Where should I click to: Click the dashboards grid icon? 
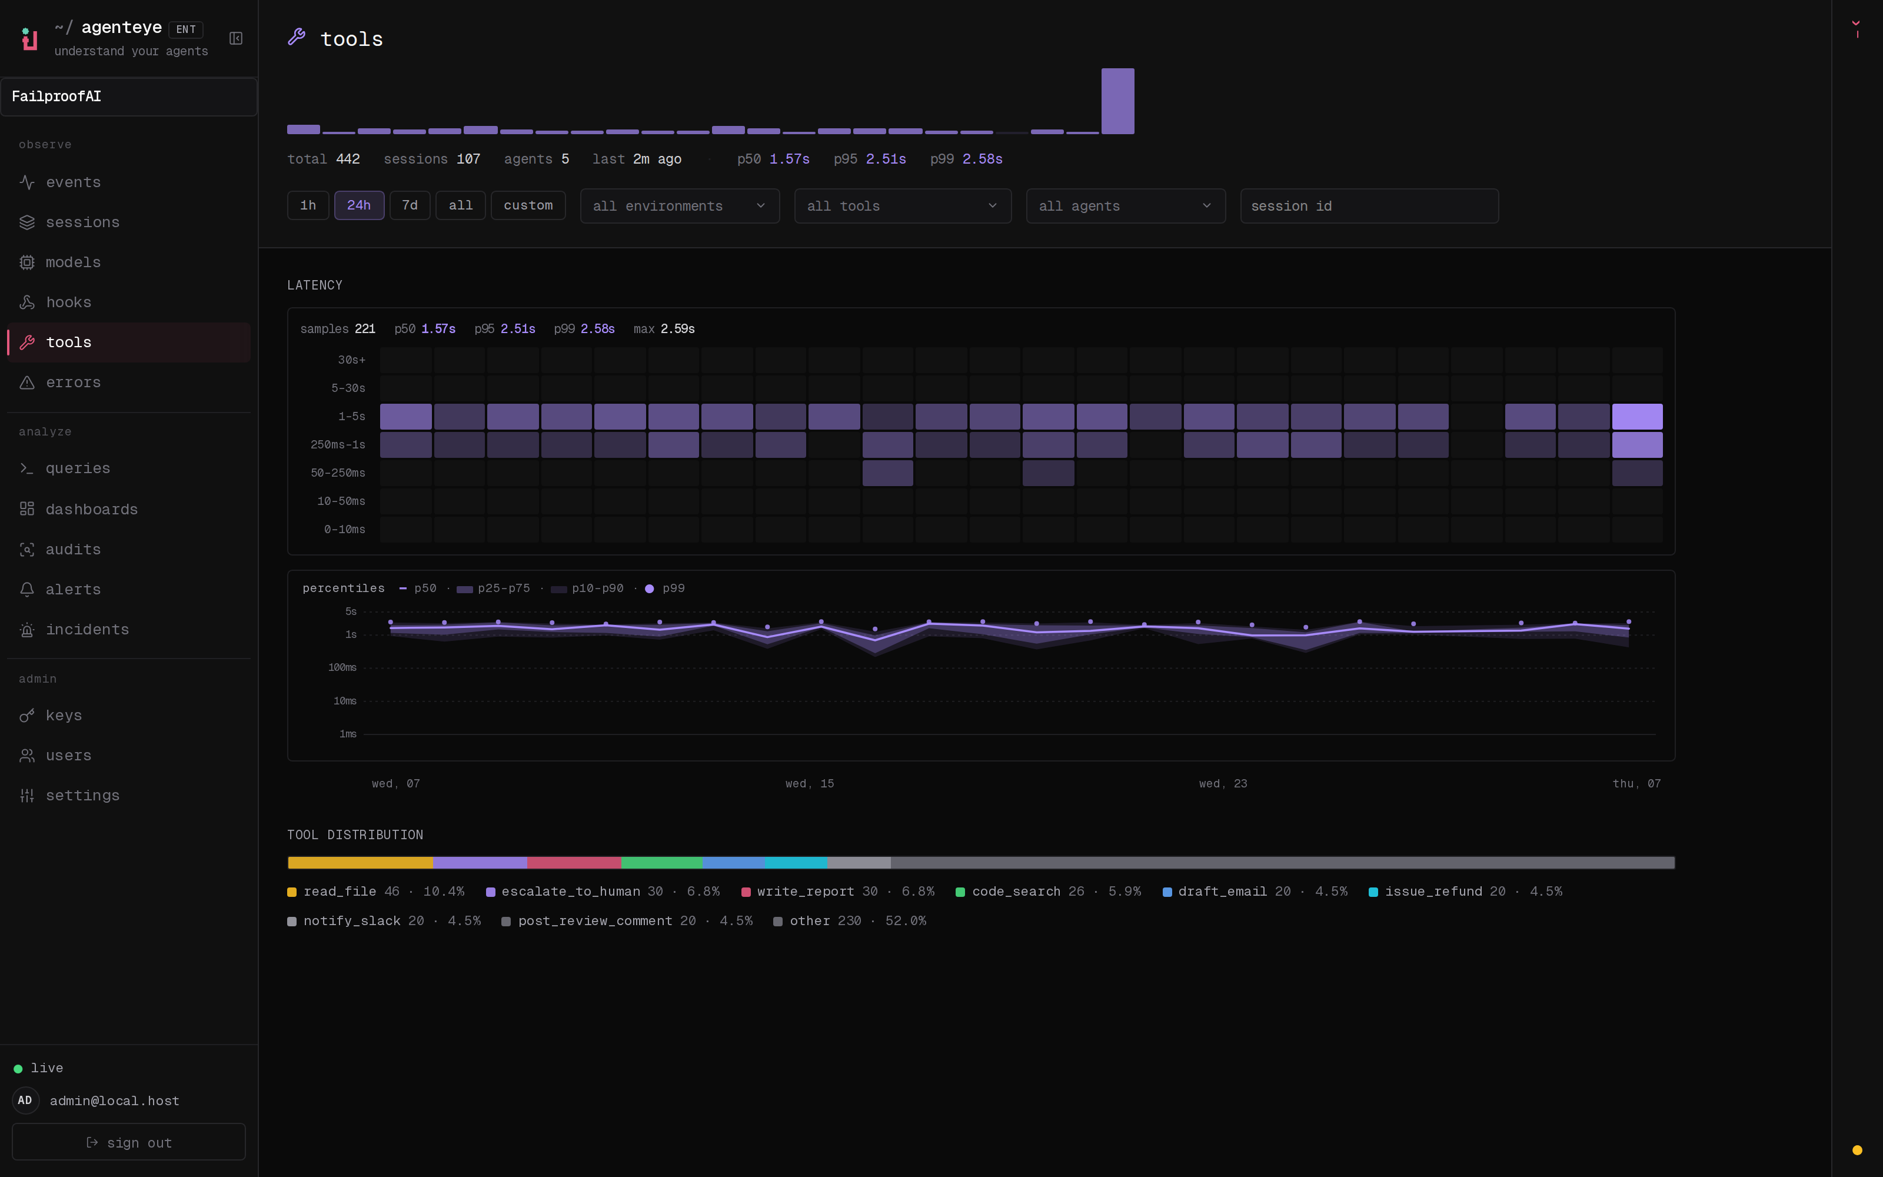27,509
